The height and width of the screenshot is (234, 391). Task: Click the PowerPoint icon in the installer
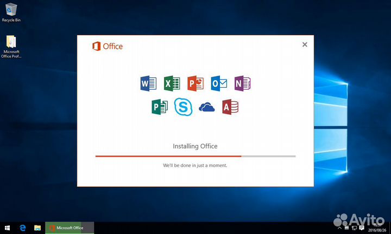(195, 83)
